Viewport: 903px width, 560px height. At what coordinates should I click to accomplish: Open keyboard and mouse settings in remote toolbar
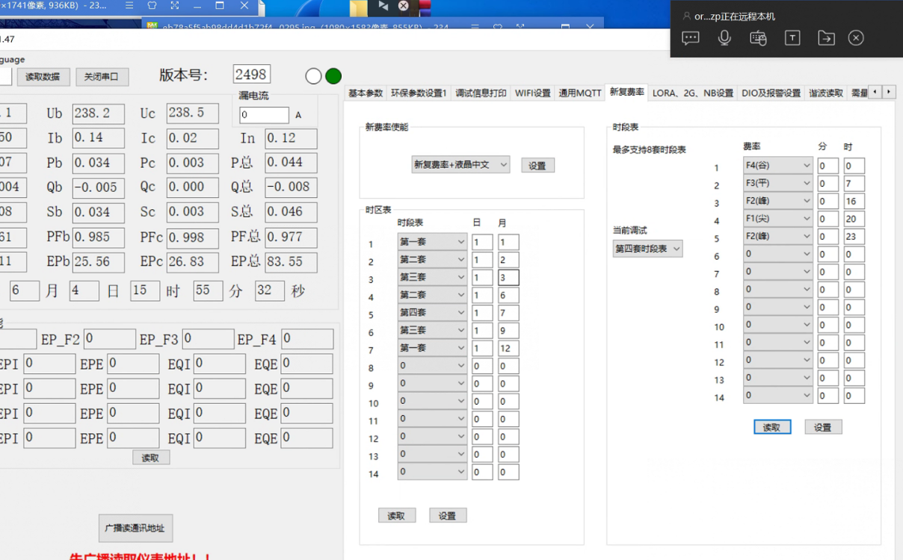[x=758, y=37]
